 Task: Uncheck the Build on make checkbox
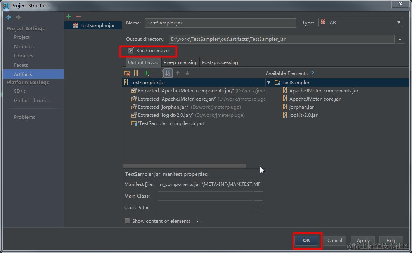point(131,50)
